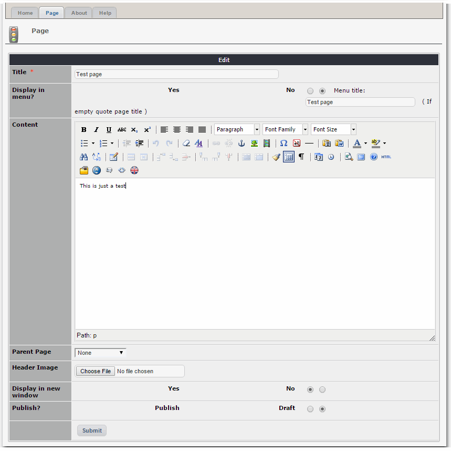Click the HTML source edit icon

[x=386, y=157]
